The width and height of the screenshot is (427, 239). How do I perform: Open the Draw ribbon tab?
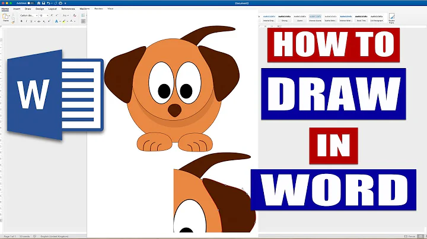click(x=28, y=9)
